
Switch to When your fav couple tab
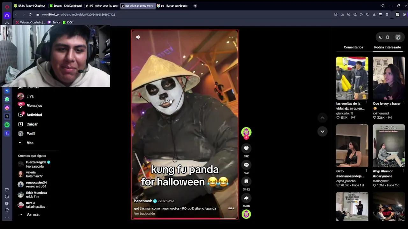pyautogui.click(x=102, y=6)
